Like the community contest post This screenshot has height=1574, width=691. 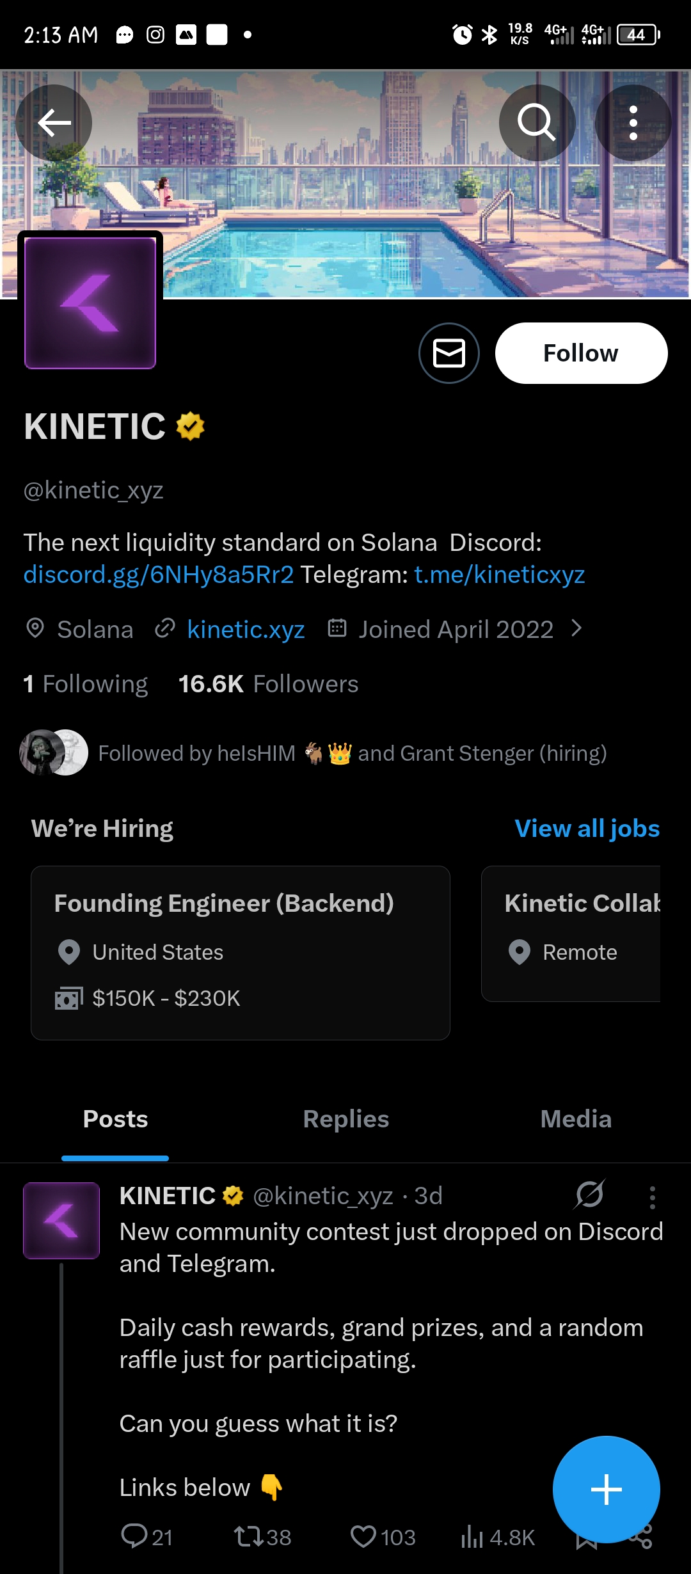364,1536
